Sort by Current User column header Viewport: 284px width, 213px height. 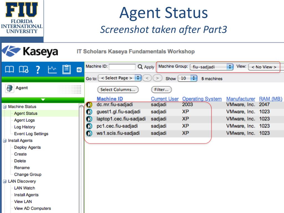165,99
